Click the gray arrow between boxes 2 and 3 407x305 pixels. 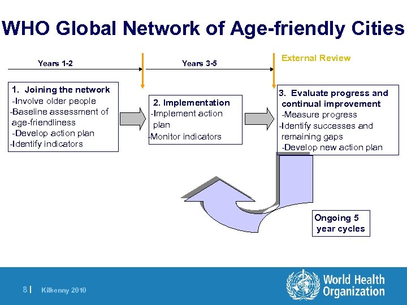[259, 119]
